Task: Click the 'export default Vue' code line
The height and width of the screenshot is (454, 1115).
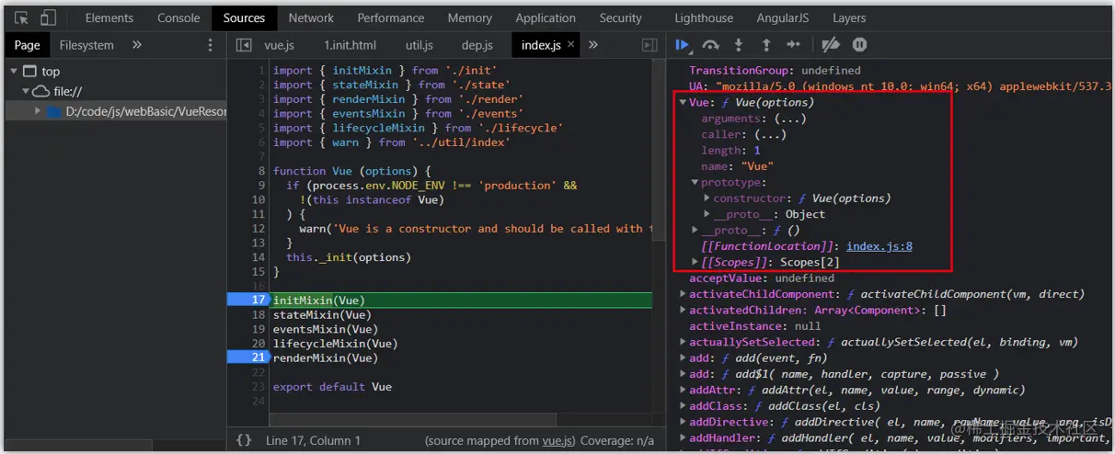Action: point(332,387)
